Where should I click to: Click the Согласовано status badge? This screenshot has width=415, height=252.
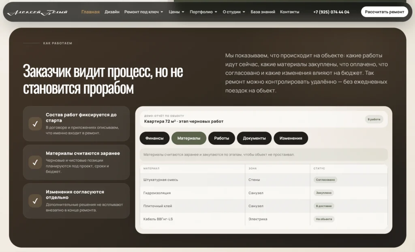325,180
